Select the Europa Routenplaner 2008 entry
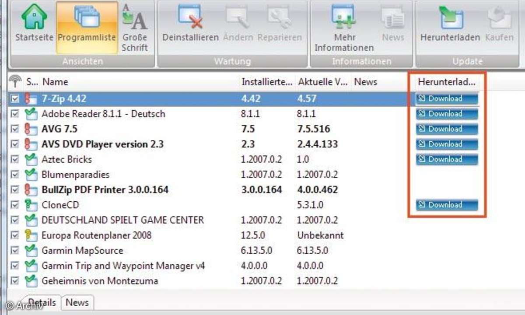525x315 pixels. pyautogui.click(x=97, y=235)
